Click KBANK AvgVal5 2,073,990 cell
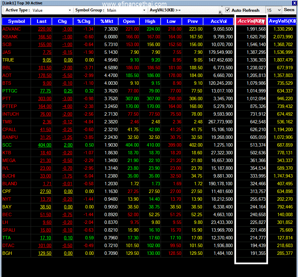Image resolution: width=298 pixels, height=277 pixels. pos(283,37)
